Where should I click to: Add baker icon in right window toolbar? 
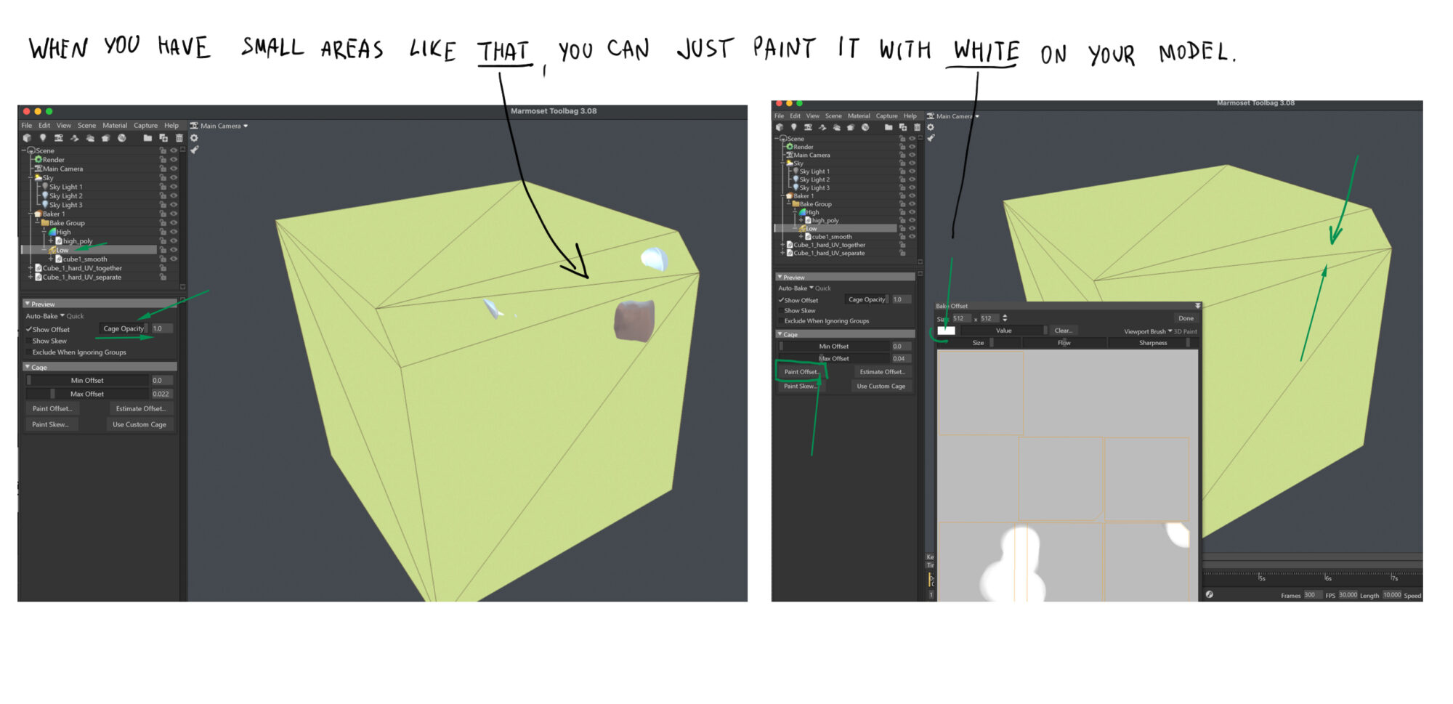click(x=851, y=127)
